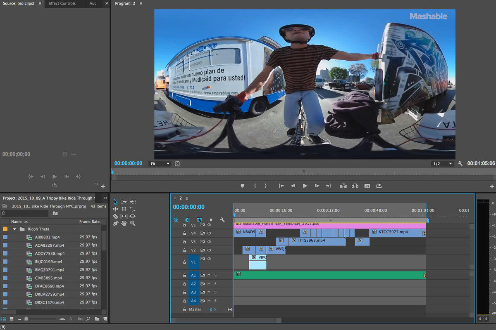
Task: Switch to the Effect Controls tab
Action: [x=62, y=3]
